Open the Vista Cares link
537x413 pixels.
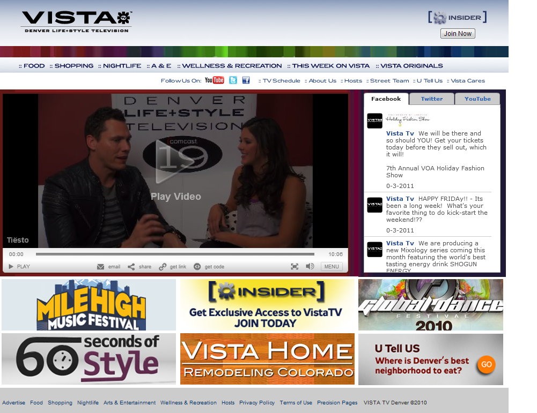466,81
